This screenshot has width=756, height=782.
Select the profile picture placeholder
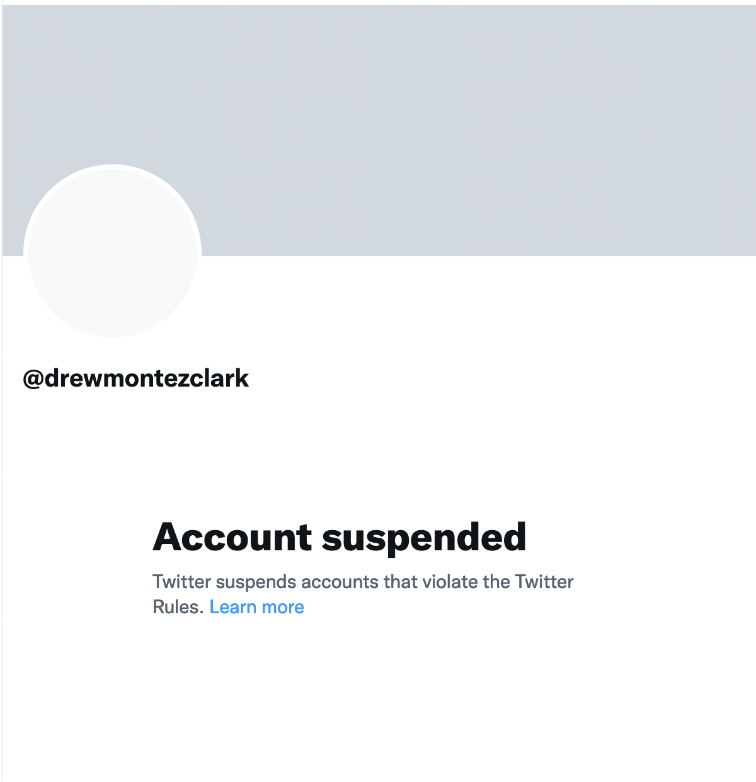pos(112,252)
